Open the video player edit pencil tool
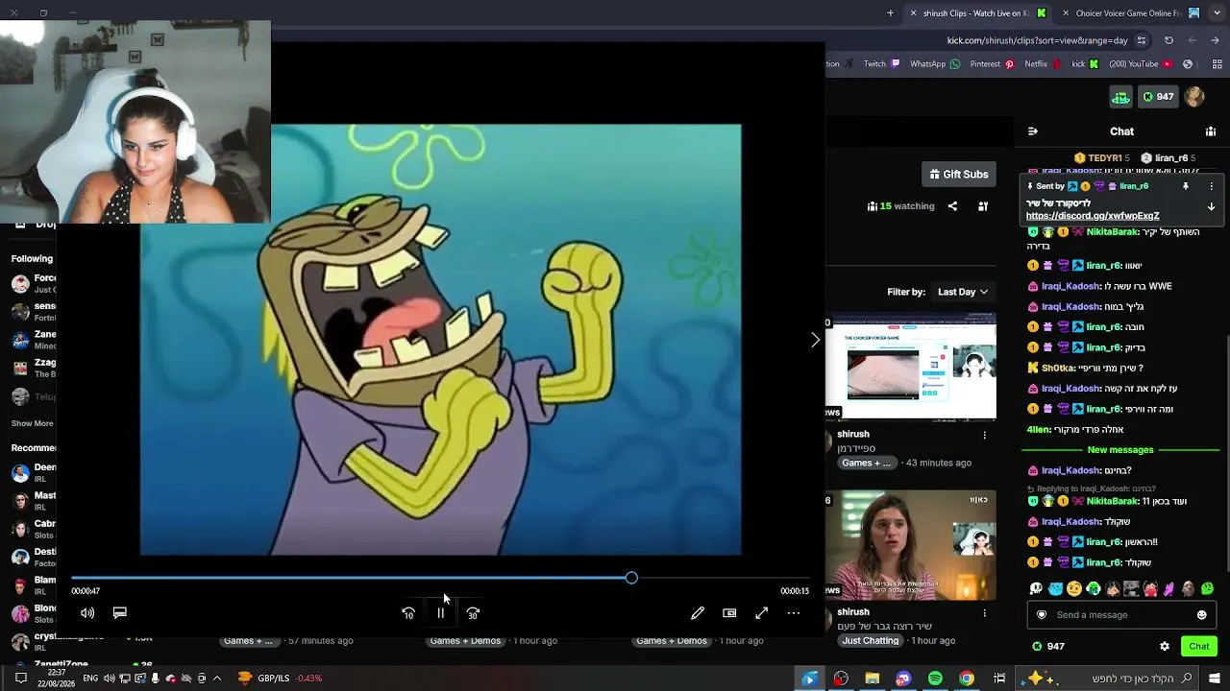Image resolution: width=1230 pixels, height=691 pixels. coord(698,613)
